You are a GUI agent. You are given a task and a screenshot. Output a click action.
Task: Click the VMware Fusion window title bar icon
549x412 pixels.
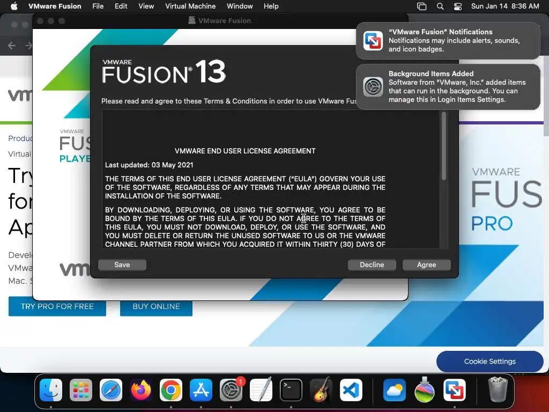click(191, 20)
